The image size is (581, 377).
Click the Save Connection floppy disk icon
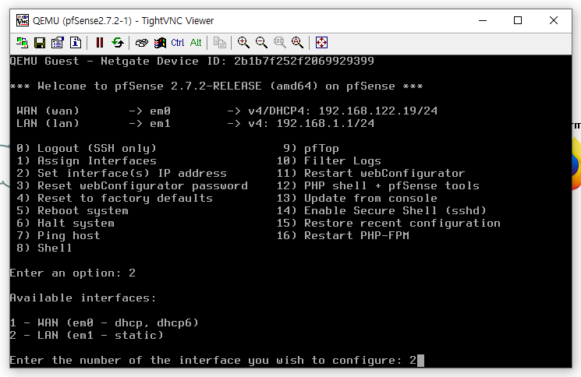(40, 43)
